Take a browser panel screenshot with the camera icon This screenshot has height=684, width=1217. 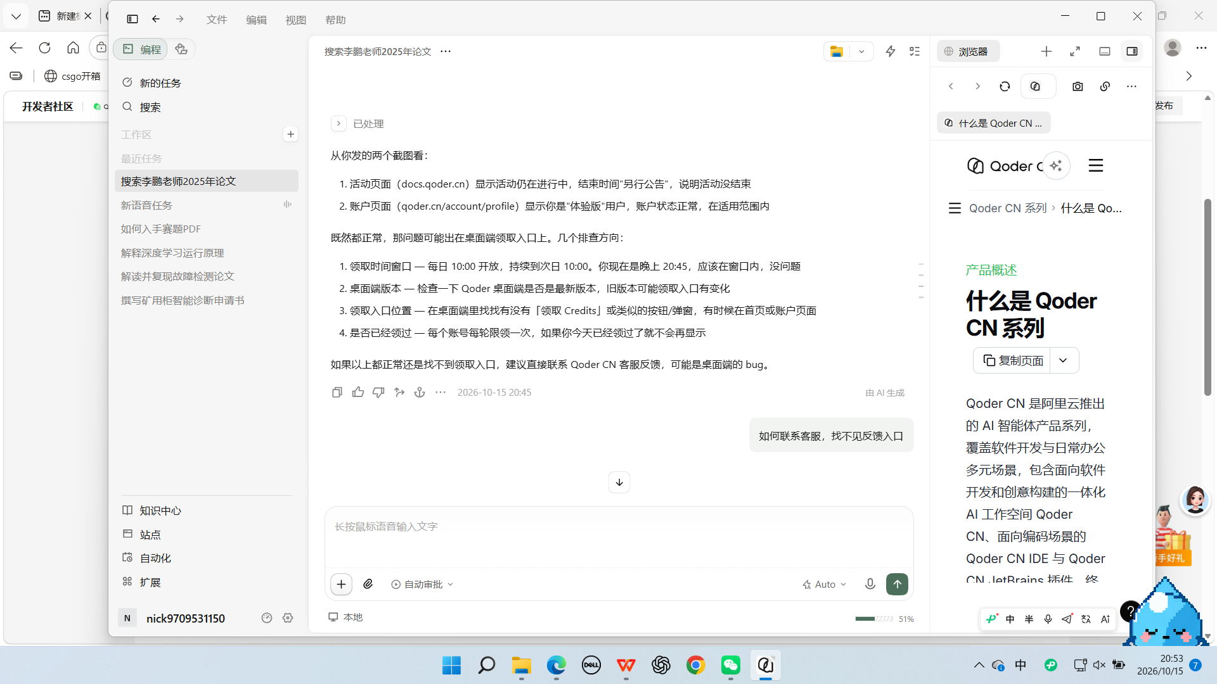click(x=1078, y=86)
